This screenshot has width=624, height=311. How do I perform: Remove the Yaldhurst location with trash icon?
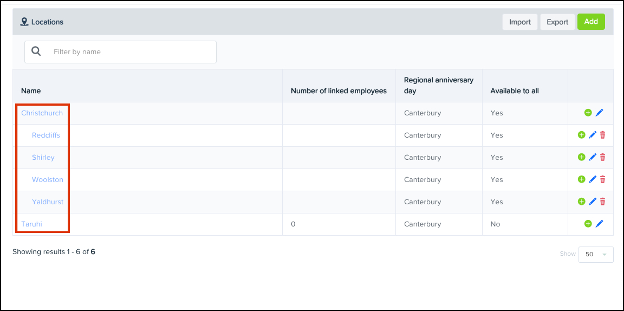pos(602,202)
